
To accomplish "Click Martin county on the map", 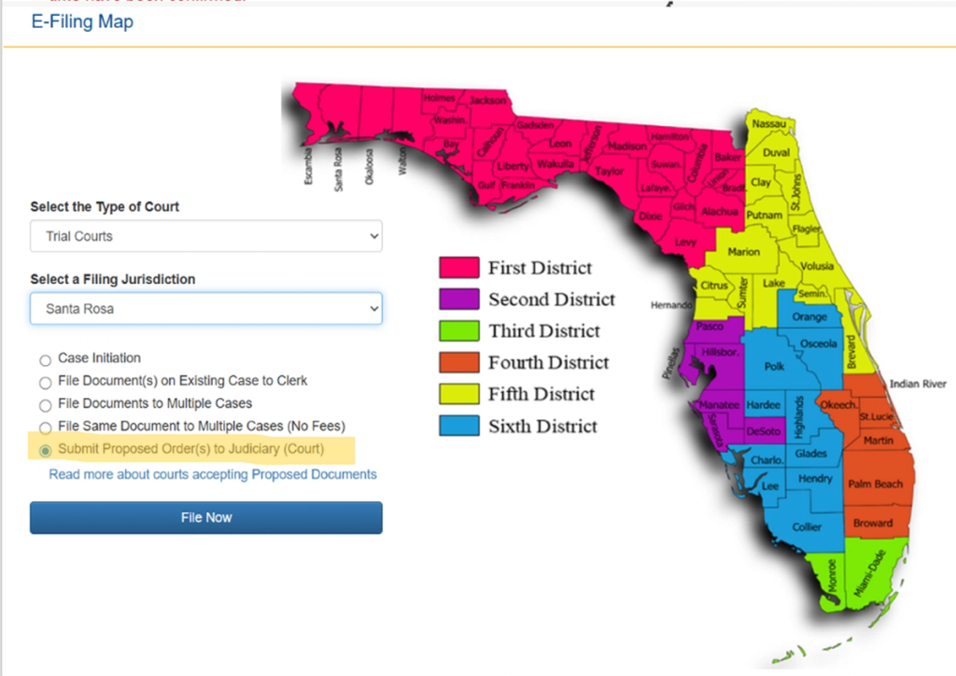I will tap(878, 440).
